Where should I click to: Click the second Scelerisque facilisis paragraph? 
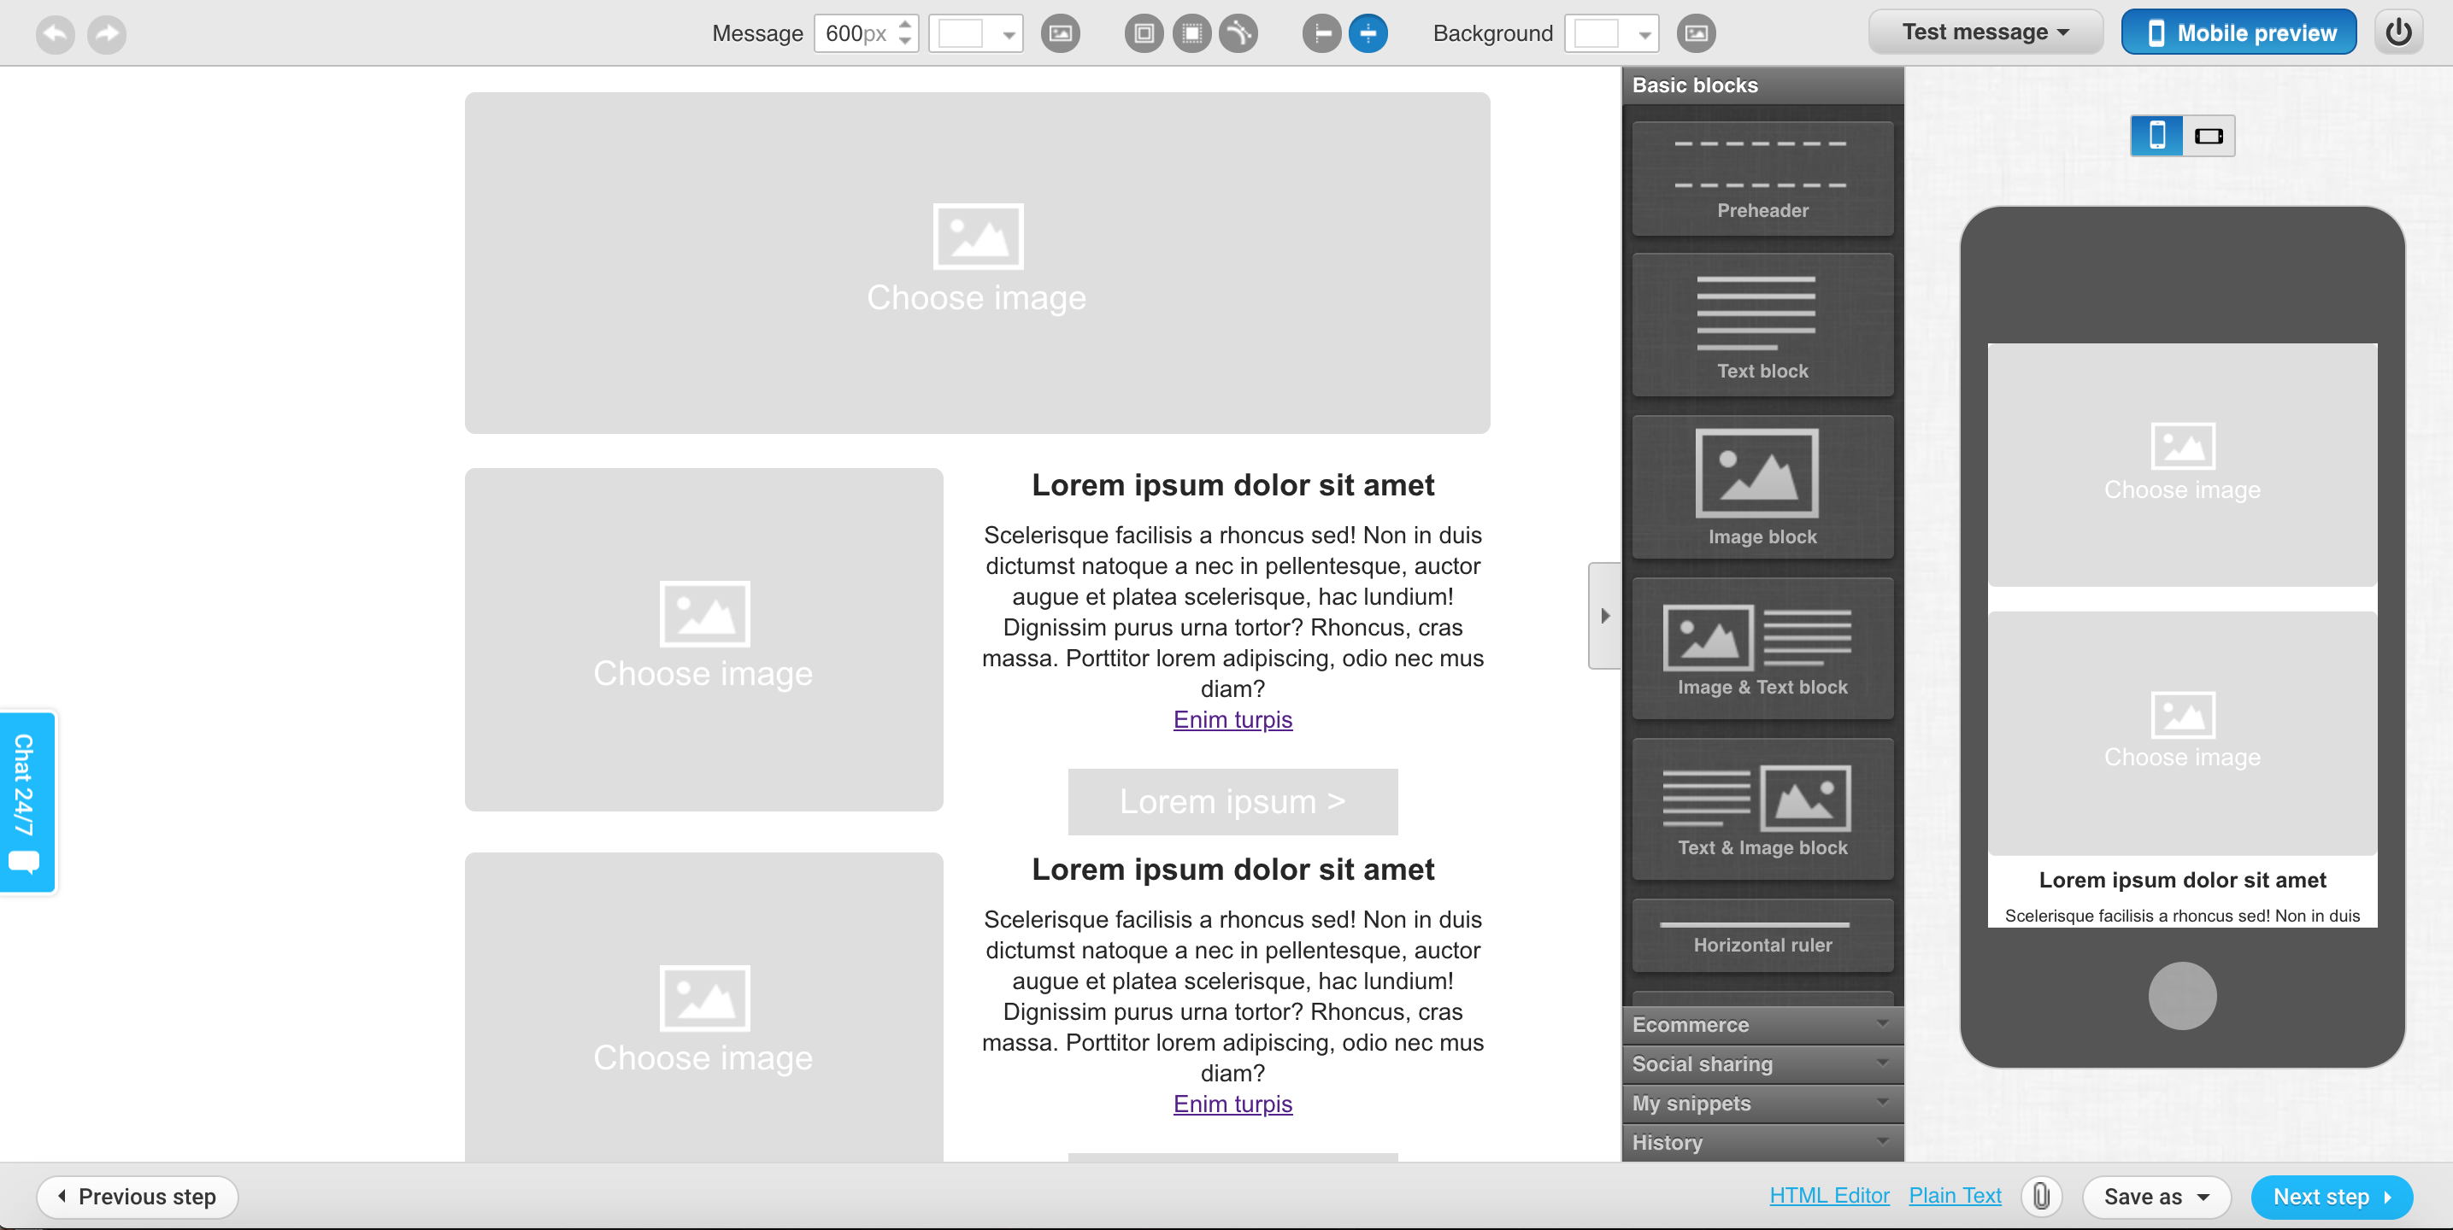[1232, 997]
